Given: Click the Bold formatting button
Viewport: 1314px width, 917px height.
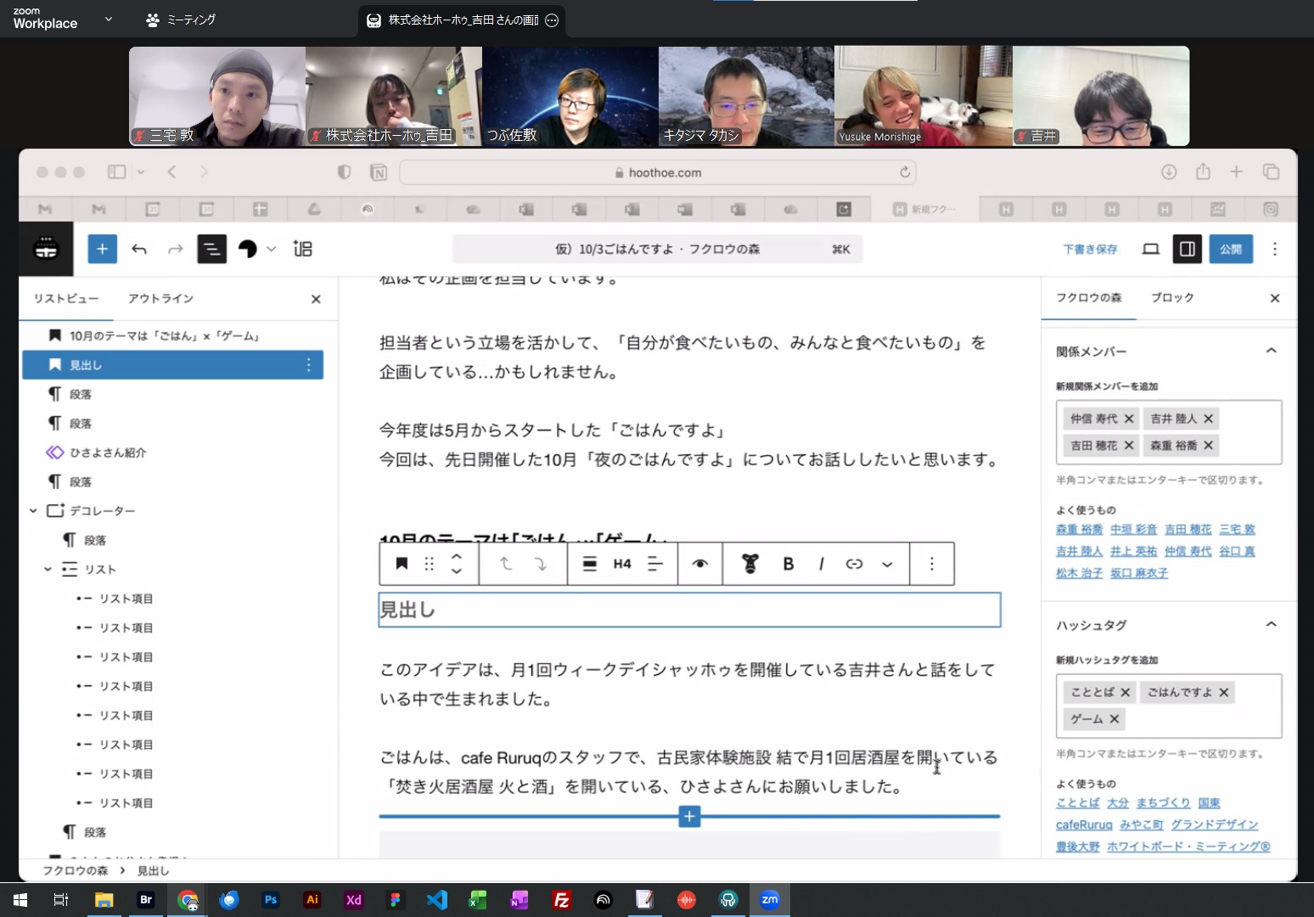Looking at the screenshot, I should click(x=788, y=564).
